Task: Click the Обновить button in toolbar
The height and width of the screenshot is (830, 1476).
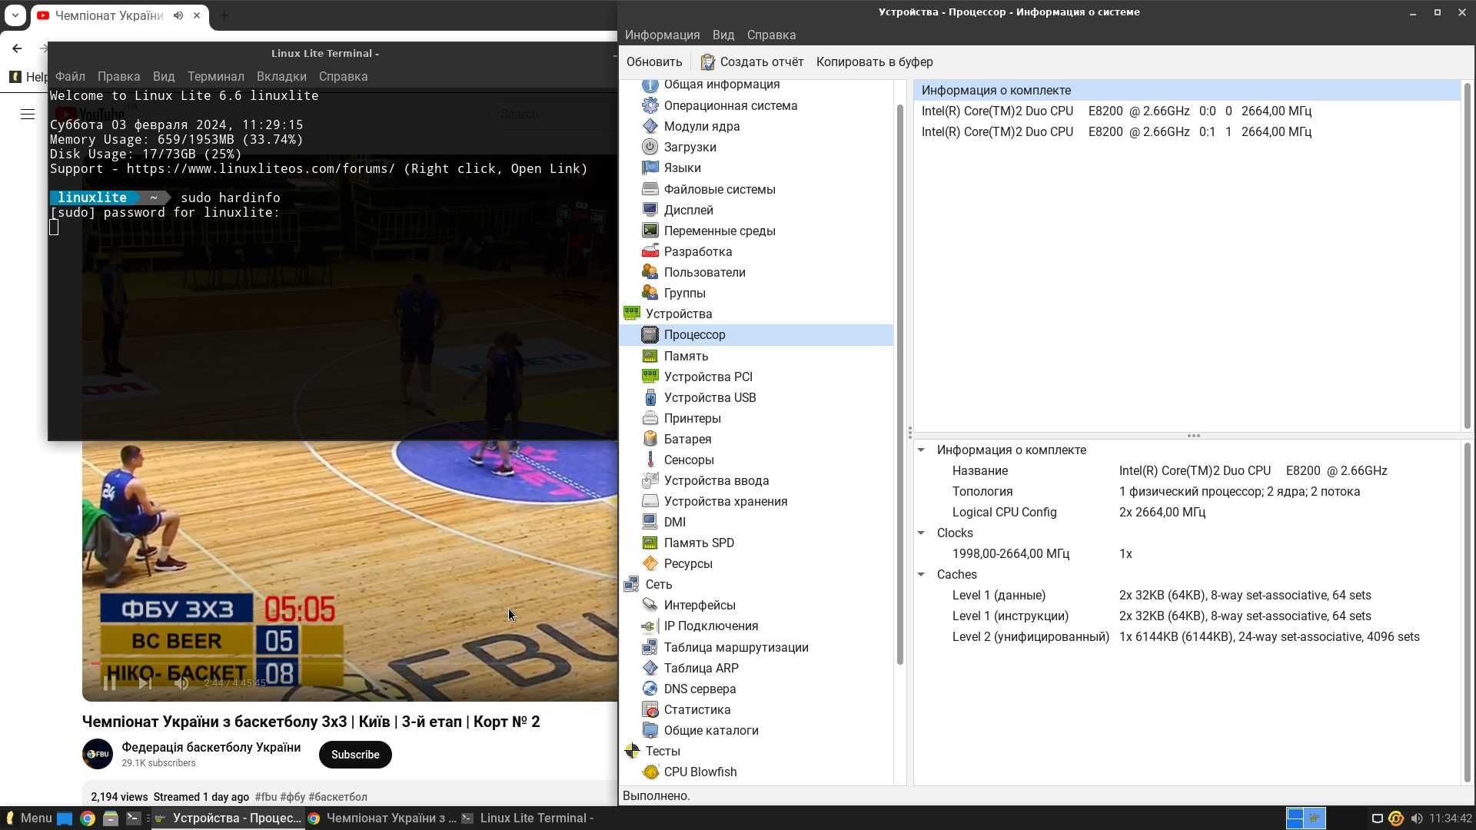Action: pyautogui.click(x=653, y=61)
